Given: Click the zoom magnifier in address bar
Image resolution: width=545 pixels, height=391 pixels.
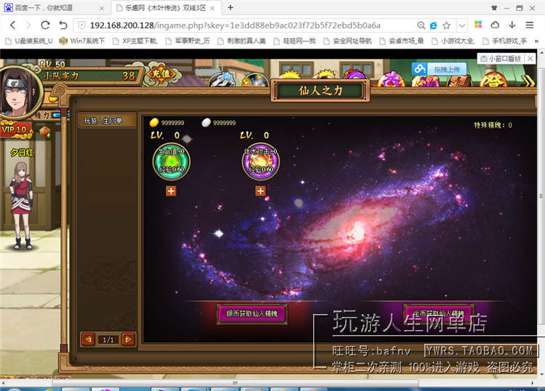Looking at the screenshot, I should click(x=421, y=25).
